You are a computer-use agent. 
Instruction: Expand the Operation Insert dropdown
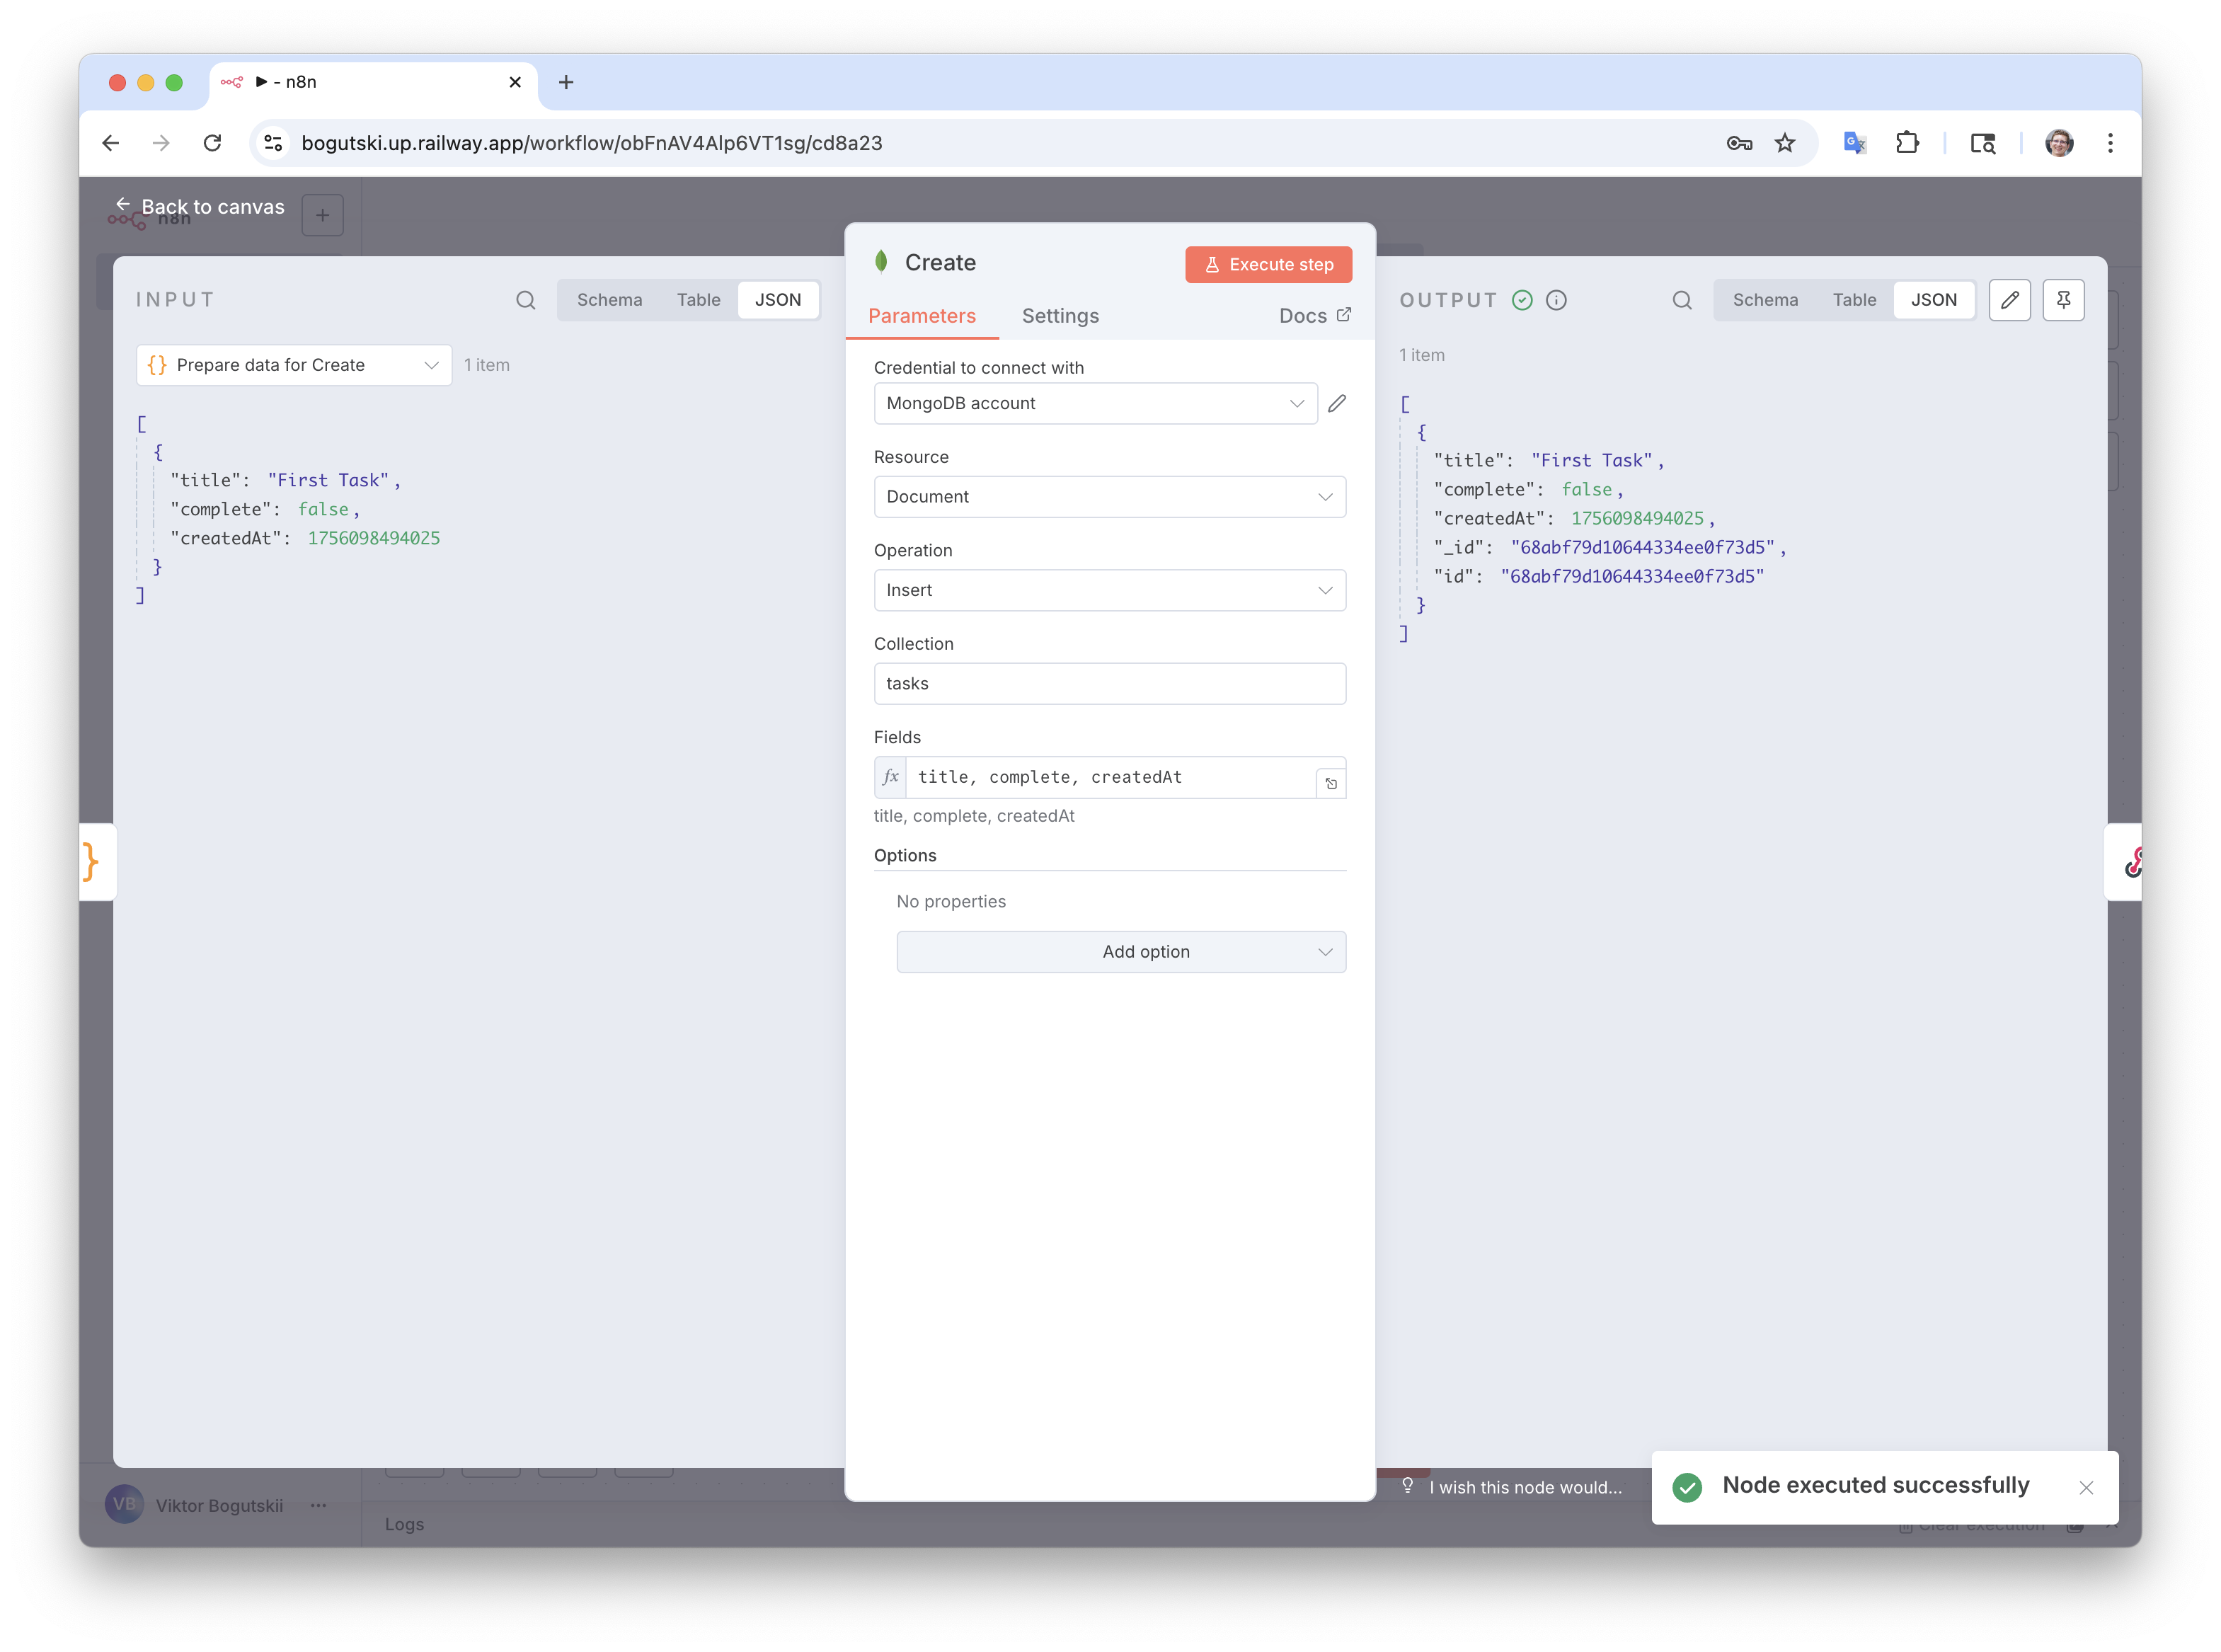click(1109, 590)
